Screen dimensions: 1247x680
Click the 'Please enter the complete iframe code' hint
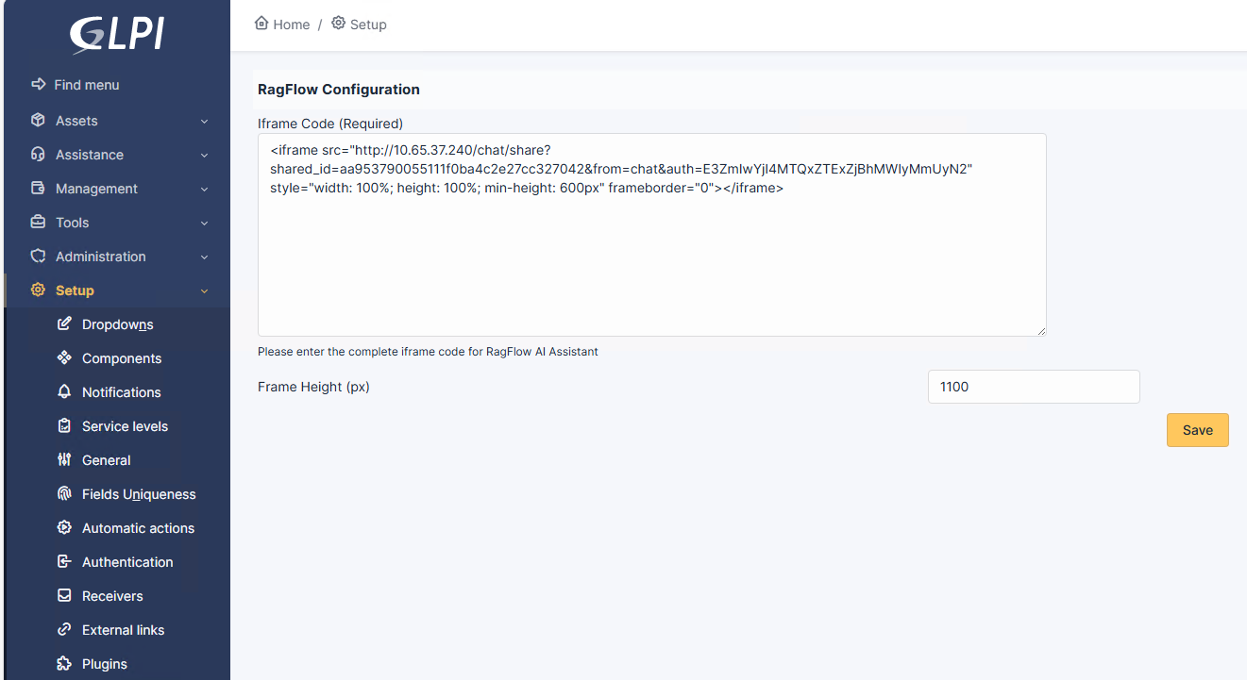(x=428, y=352)
